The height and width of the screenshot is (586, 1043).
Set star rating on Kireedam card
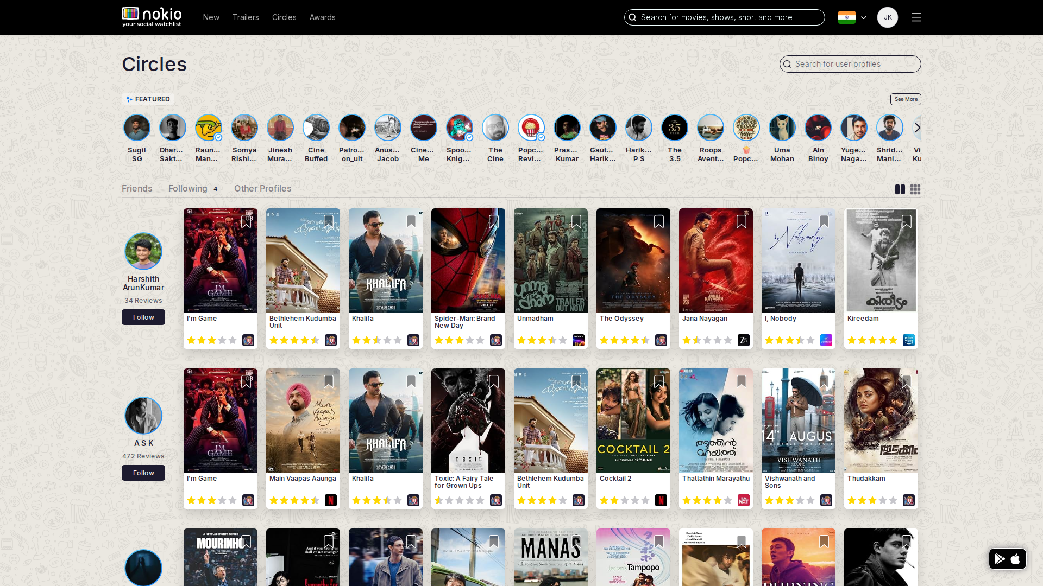[872, 340]
